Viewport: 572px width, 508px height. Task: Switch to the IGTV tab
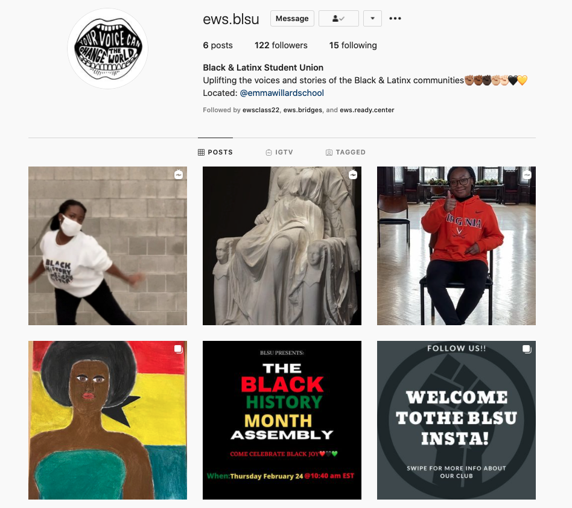pos(279,152)
